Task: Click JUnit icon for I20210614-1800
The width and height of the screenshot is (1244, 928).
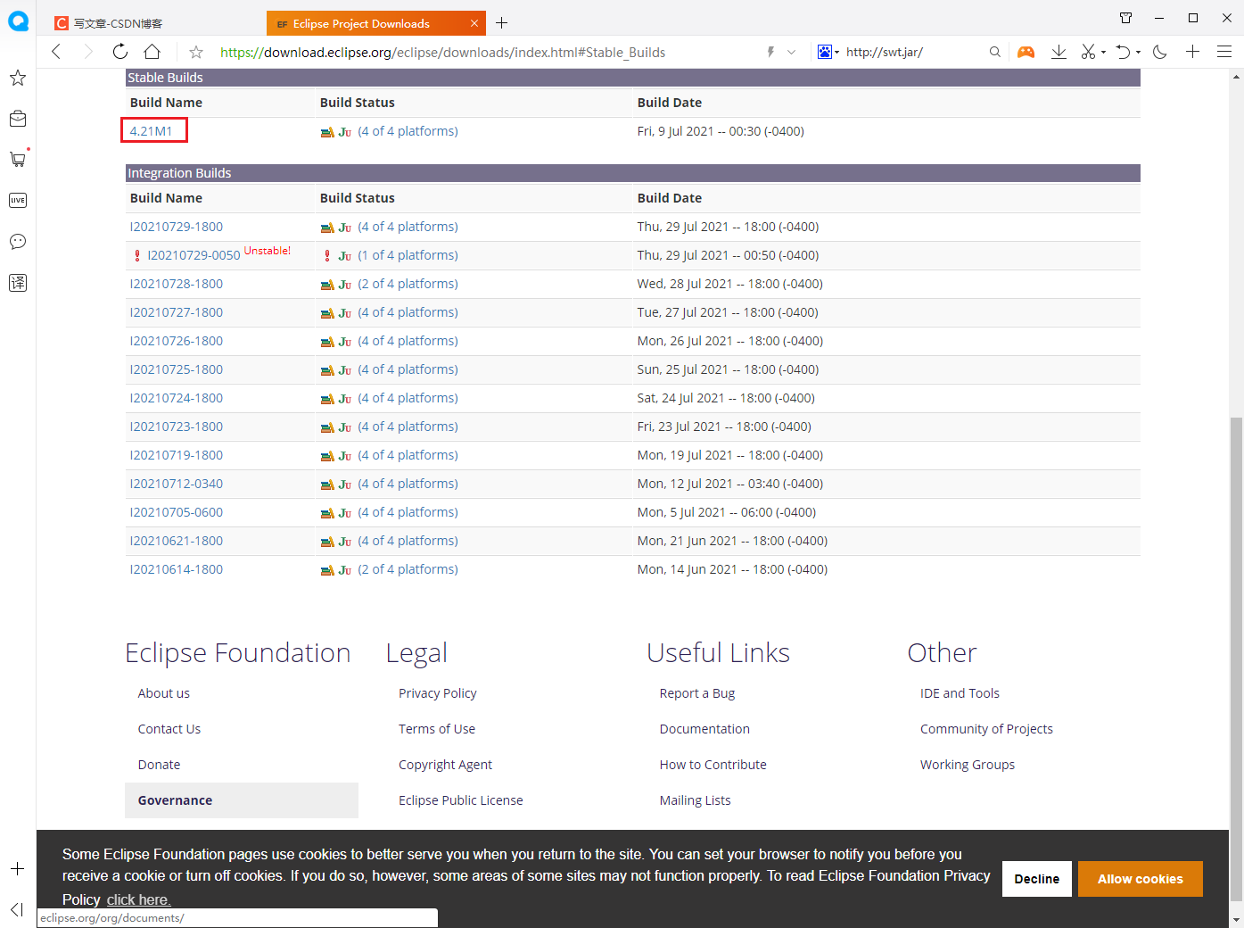Action: 345,570
